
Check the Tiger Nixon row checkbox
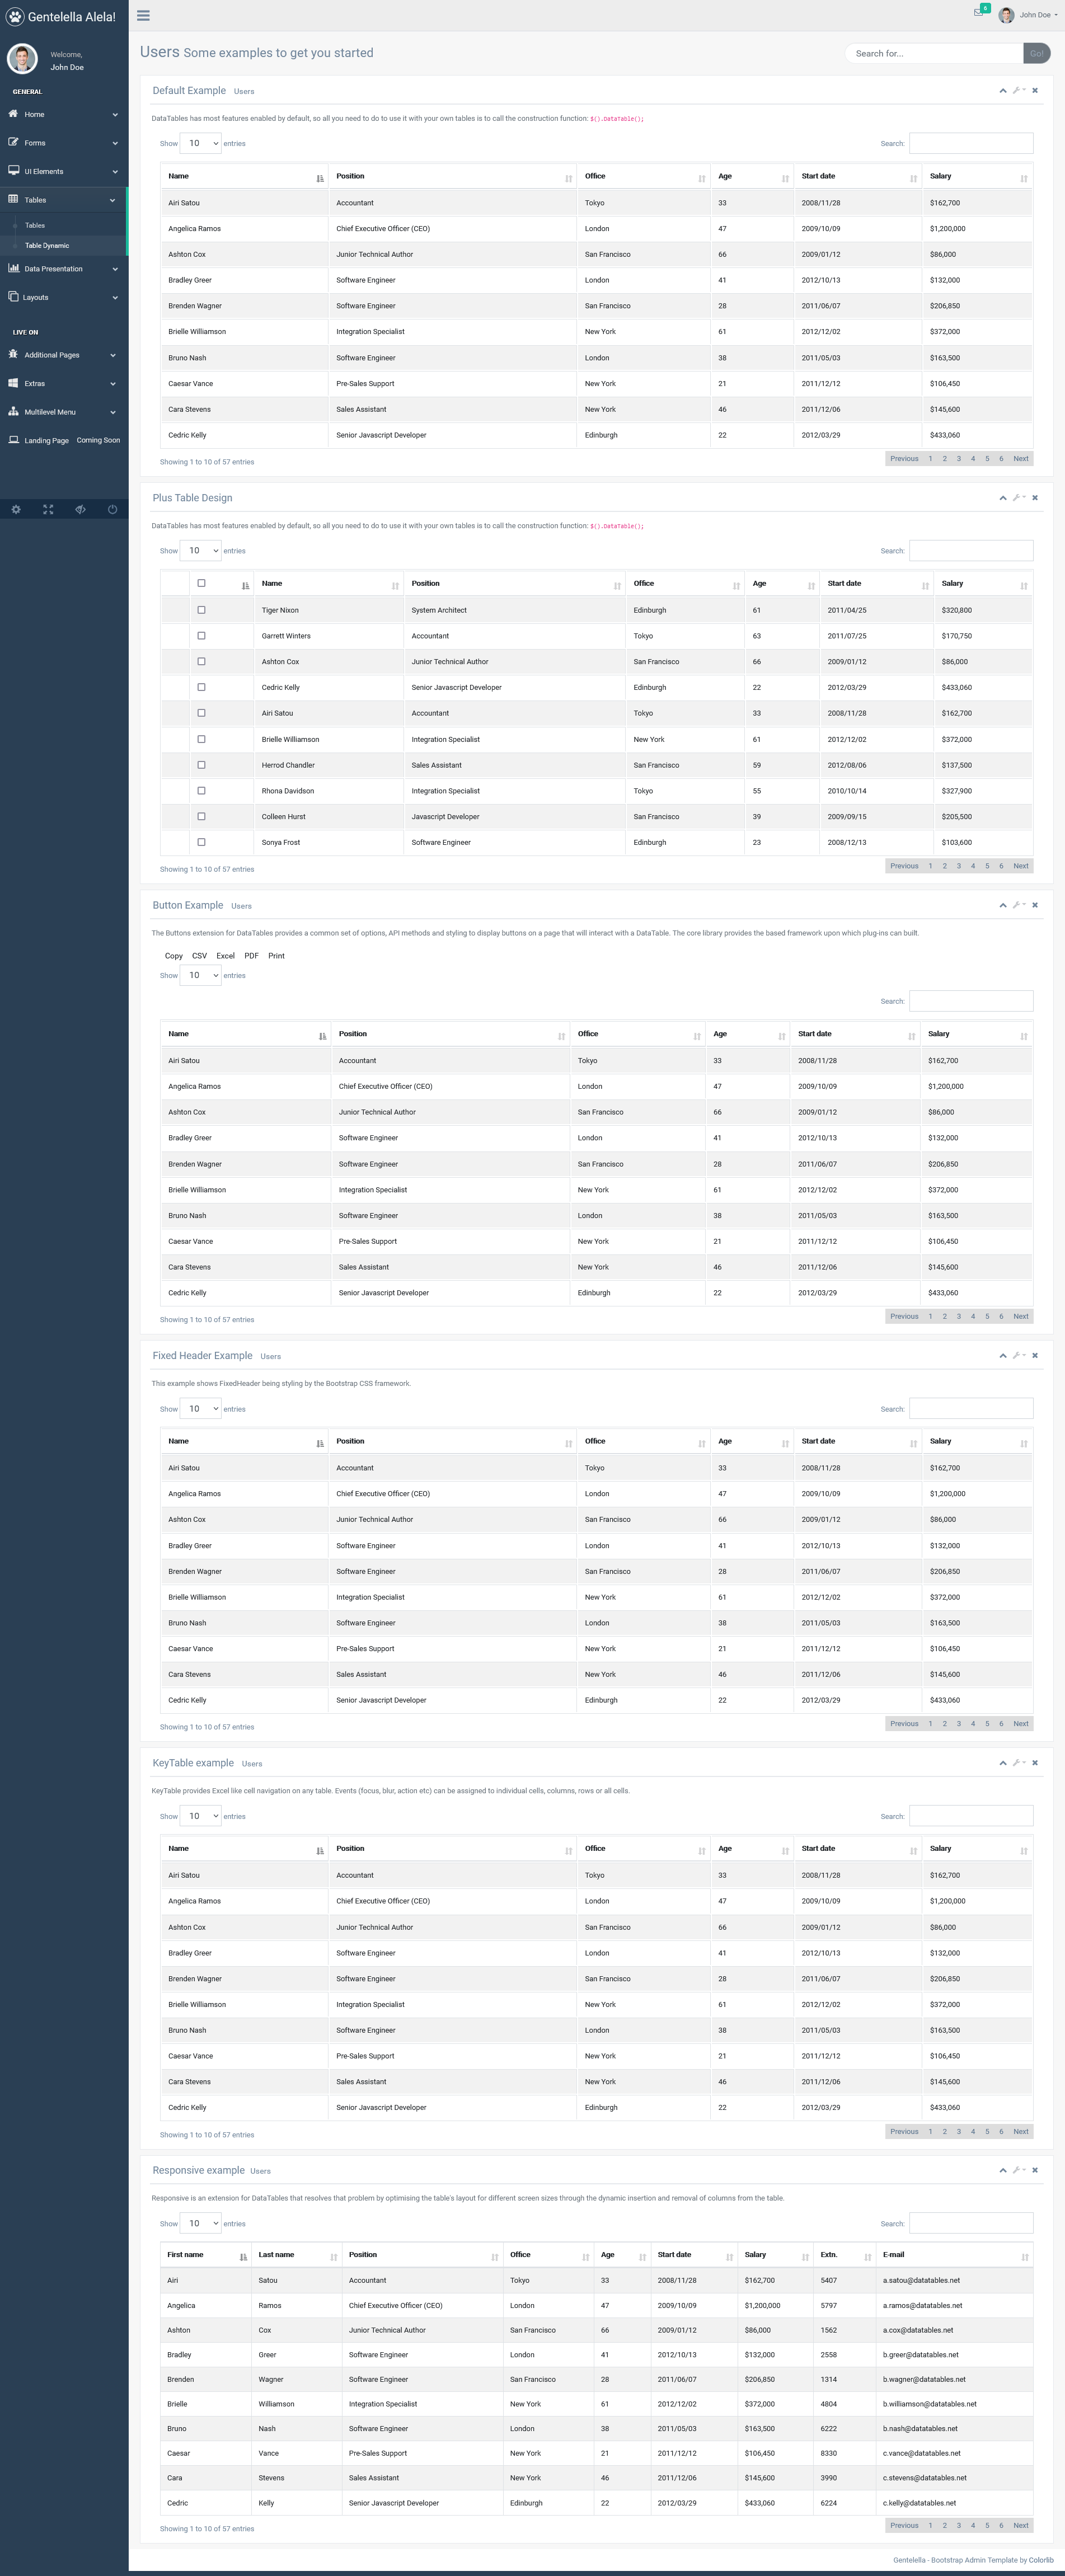(x=201, y=610)
